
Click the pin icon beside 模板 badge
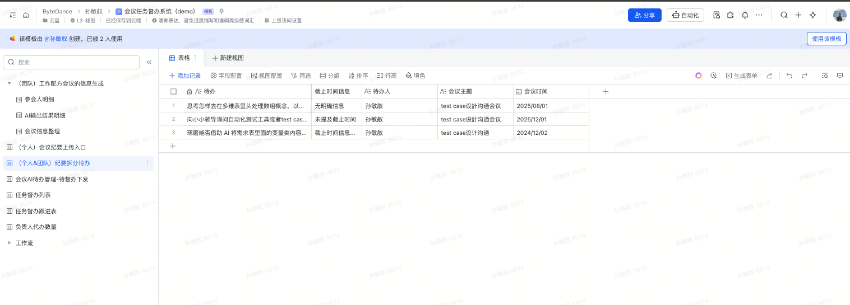221,11
